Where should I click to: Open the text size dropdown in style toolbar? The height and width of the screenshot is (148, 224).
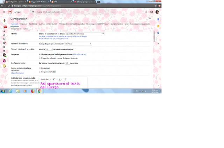coord(55,79)
